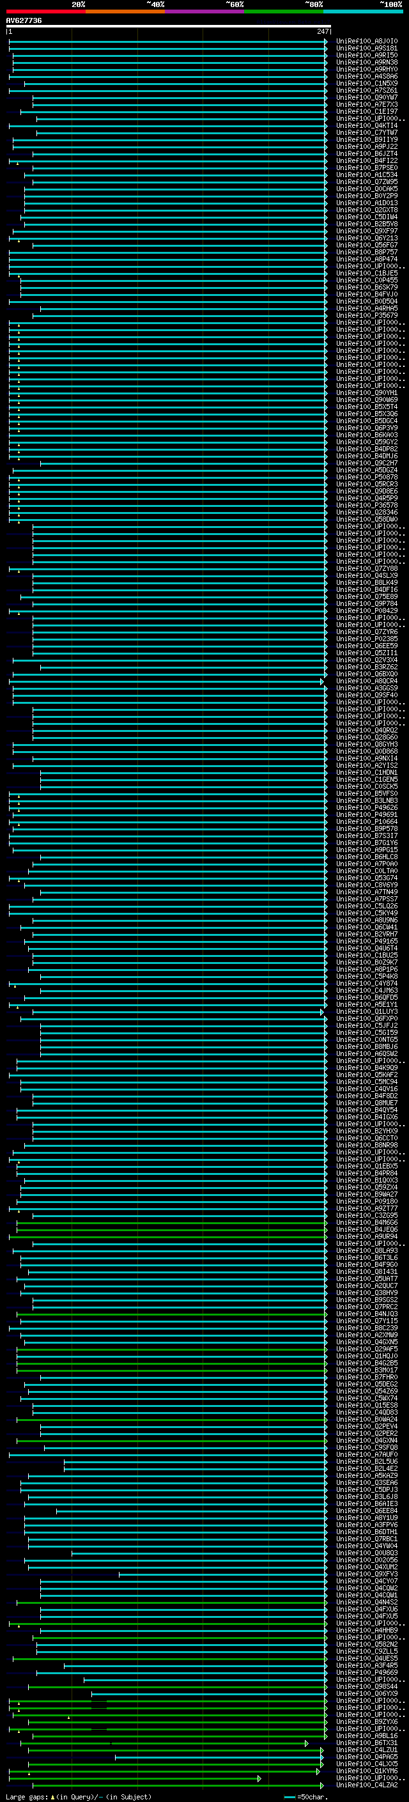The height and width of the screenshot is (1802, 409).
Task: Click the green alignment bar for UniRef100_B4M6G6
Action: [x=172, y=1223]
